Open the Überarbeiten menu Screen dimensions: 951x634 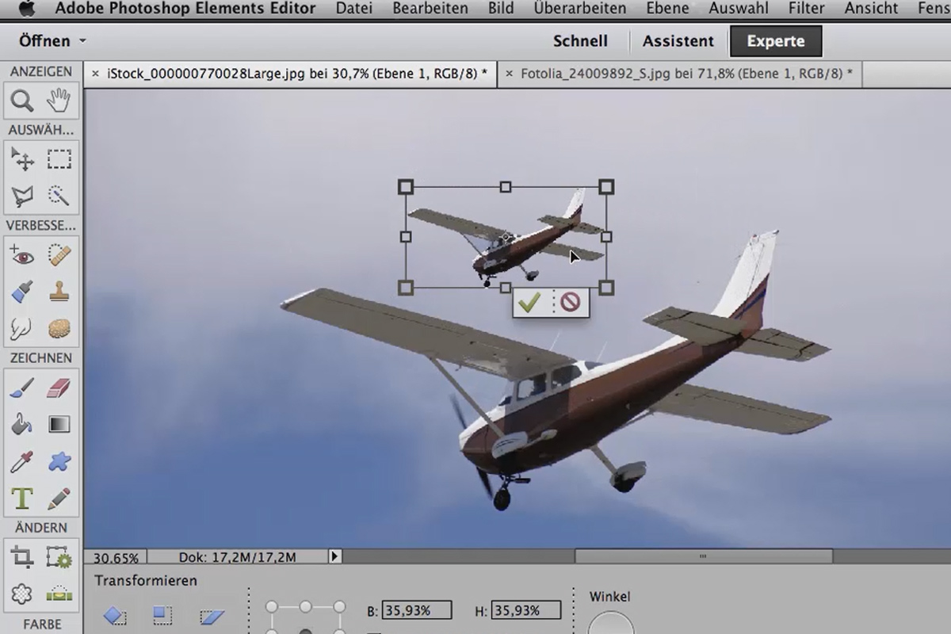[x=580, y=9]
